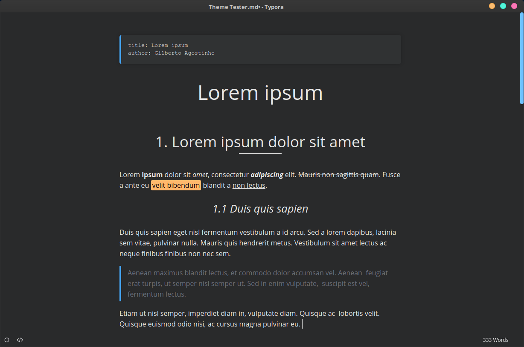Image resolution: width=524 pixels, height=347 pixels.
Task: Follow the 'non lectus' underlined link
Action: (249, 185)
